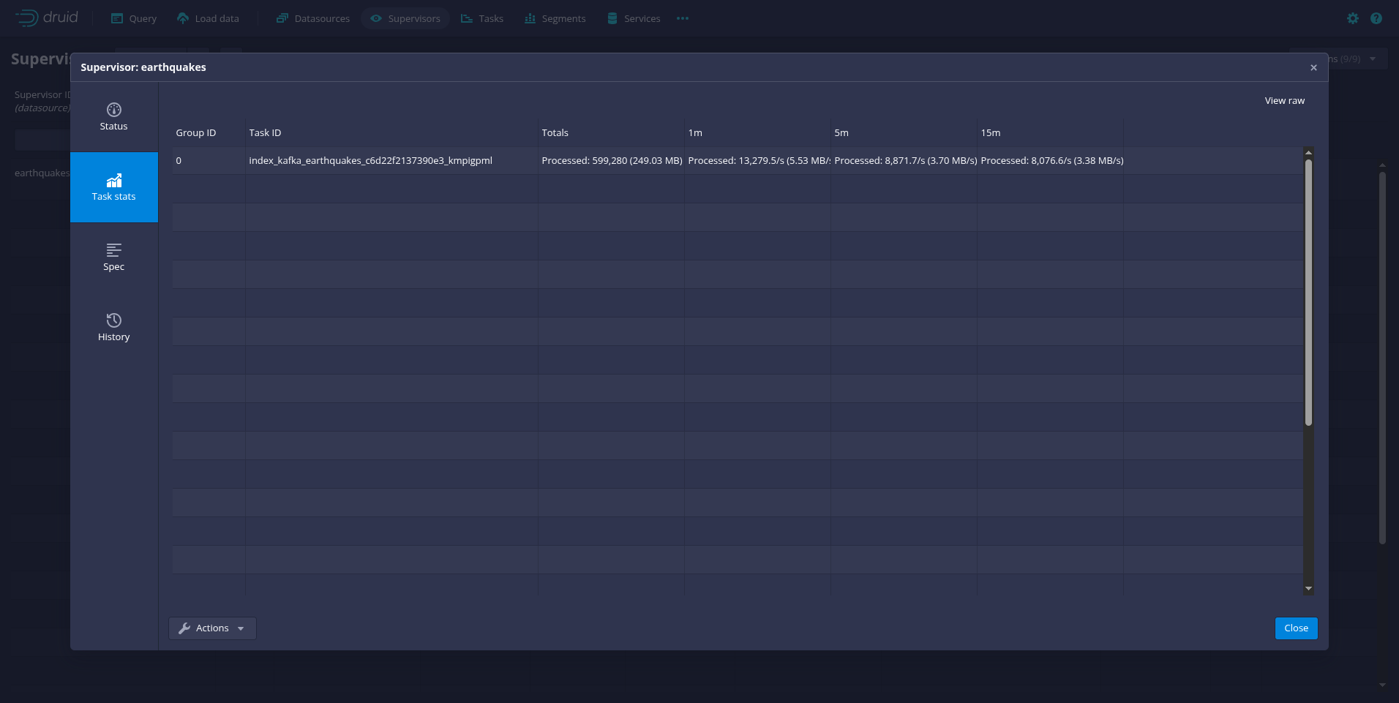The width and height of the screenshot is (1399, 703).
Task: Open the Query view
Action: click(134, 18)
